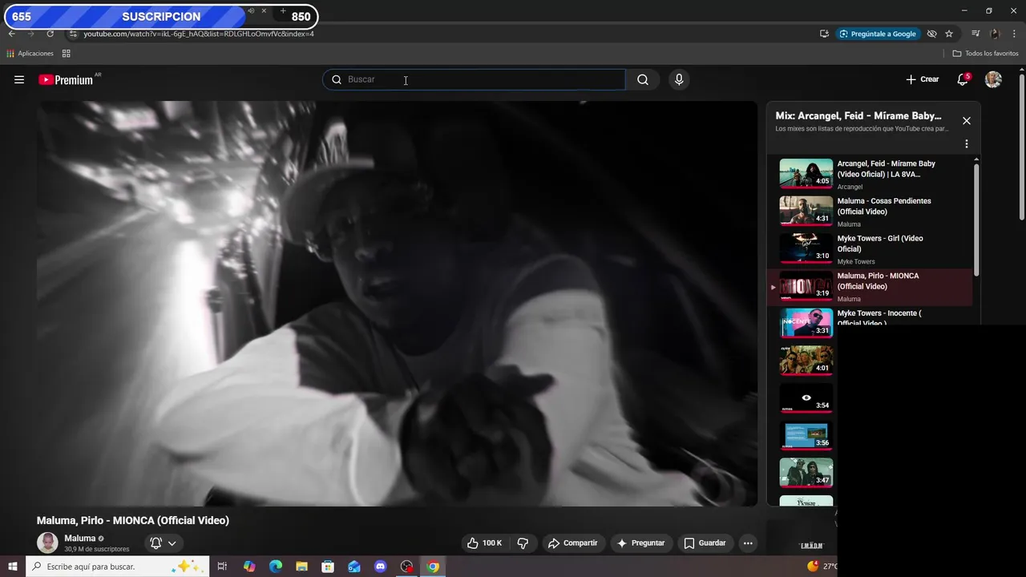Click Maluma channel avatar
This screenshot has height=577, width=1026.
pyautogui.click(x=47, y=543)
